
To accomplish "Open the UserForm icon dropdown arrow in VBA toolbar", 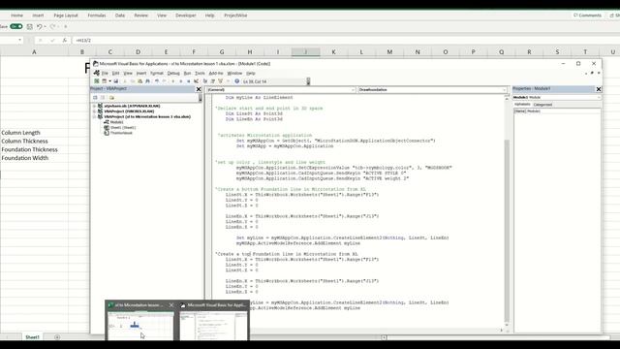I will pyautogui.click(x=109, y=81).
